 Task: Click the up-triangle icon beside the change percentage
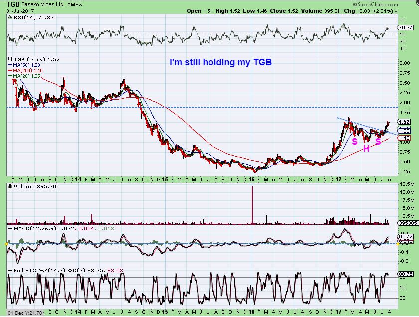(x=396, y=12)
